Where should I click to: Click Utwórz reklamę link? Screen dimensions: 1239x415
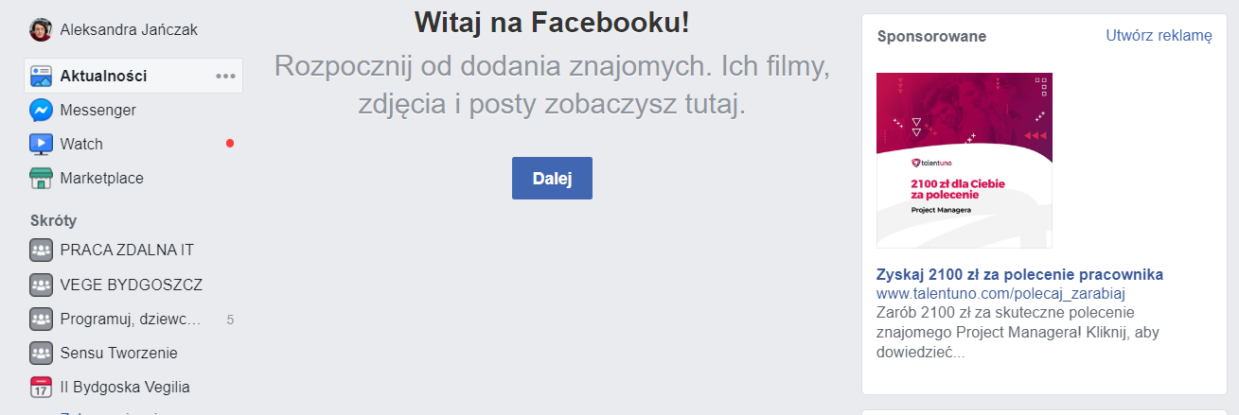pyautogui.click(x=1159, y=36)
